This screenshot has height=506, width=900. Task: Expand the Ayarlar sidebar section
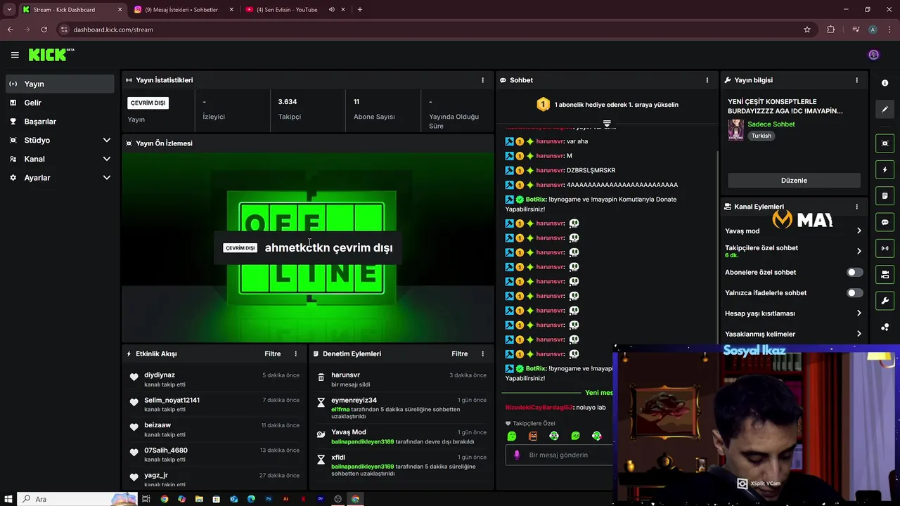(x=60, y=178)
